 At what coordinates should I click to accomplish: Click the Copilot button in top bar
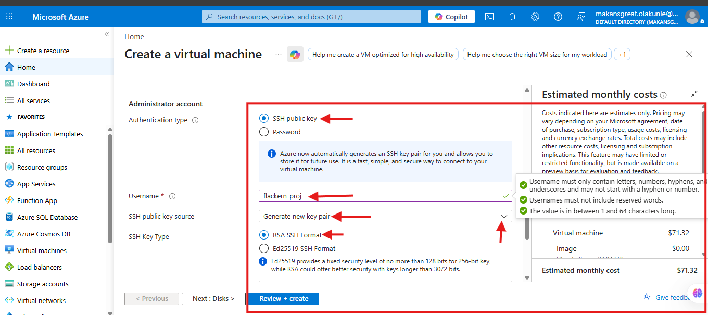point(451,17)
